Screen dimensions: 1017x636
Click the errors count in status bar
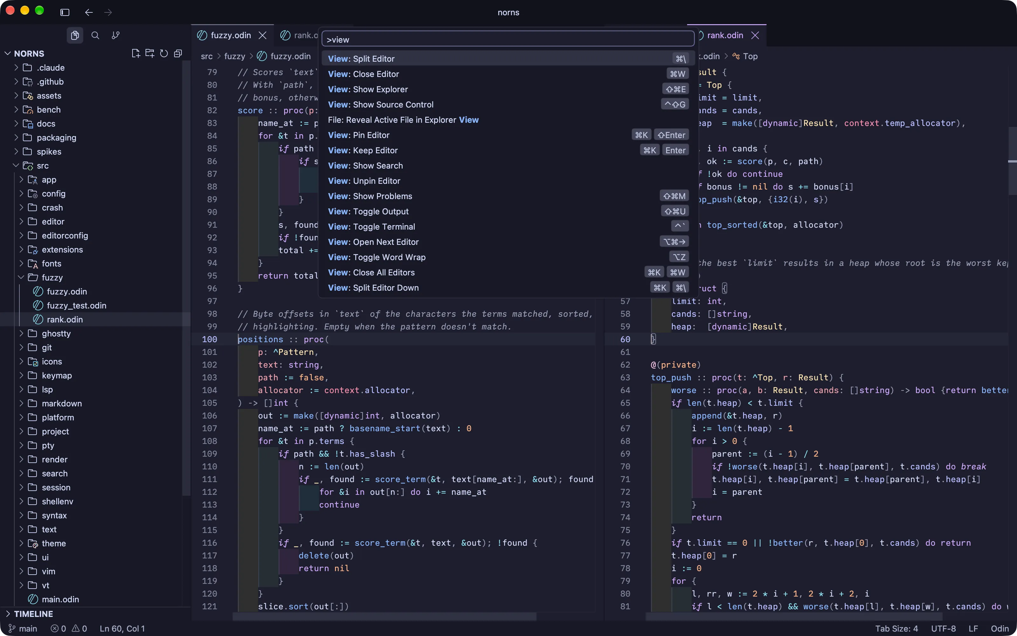click(58, 628)
